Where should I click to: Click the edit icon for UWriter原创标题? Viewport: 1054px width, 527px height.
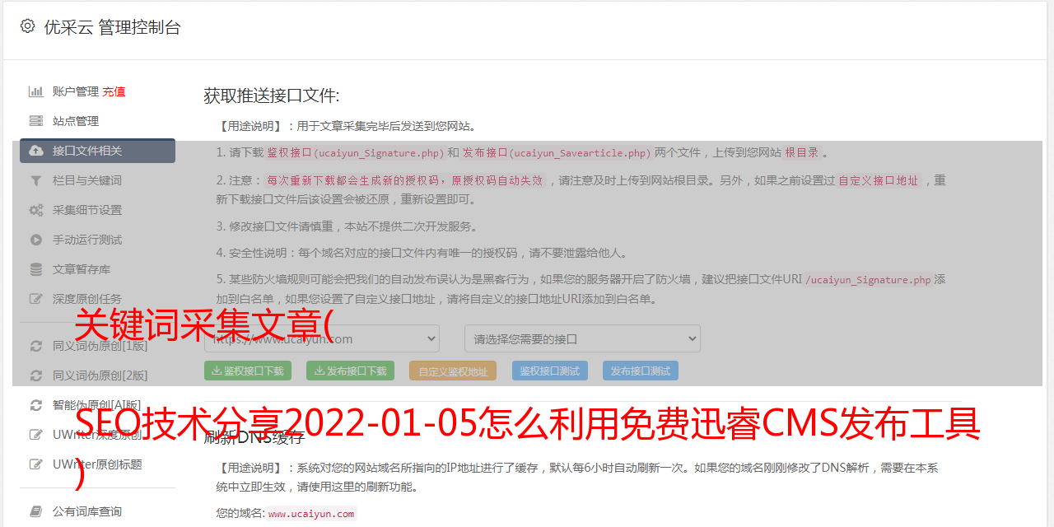point(36,464)
